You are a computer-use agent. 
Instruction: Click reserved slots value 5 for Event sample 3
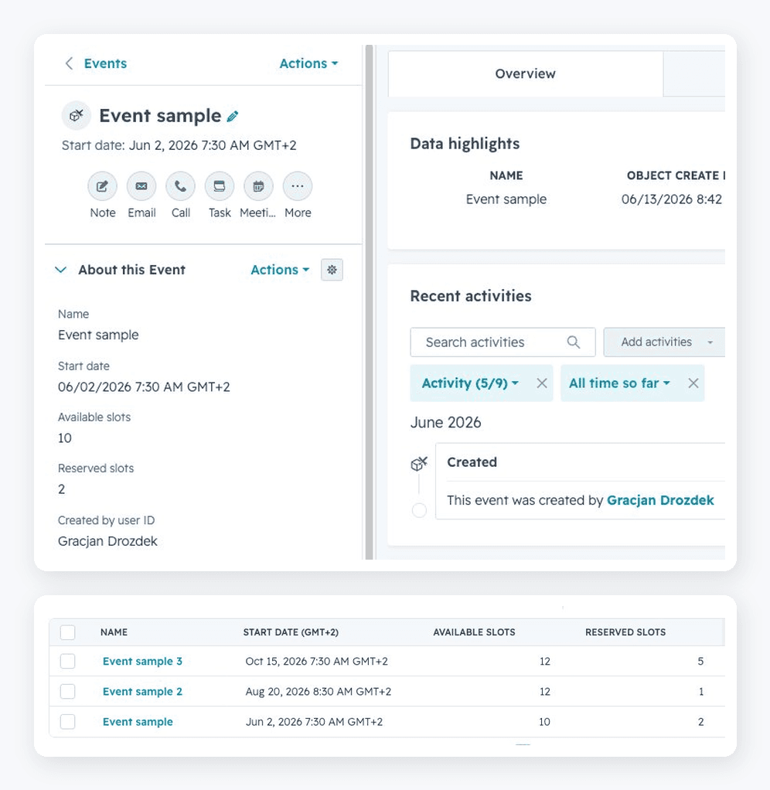700,661
